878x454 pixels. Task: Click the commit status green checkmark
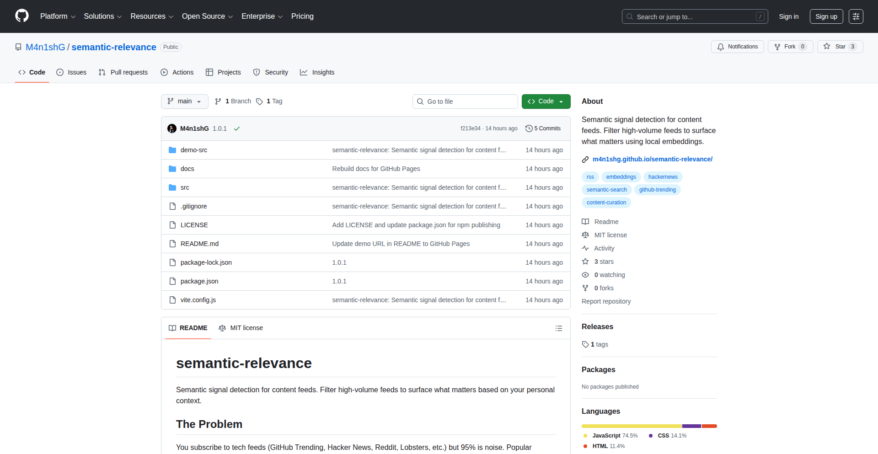pos(237,129)
